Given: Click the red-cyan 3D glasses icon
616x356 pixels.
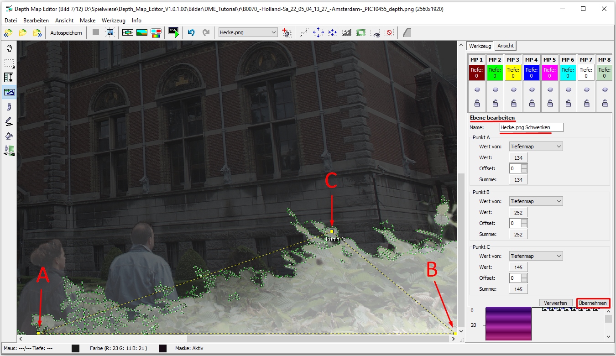Looking at the screenshot, I should point(156,32).
